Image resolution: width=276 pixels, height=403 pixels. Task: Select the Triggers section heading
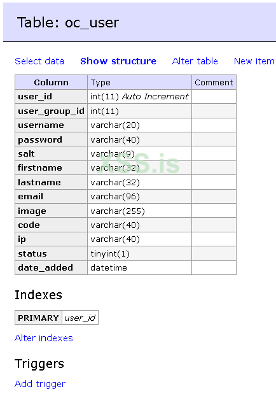coord(39,364)
